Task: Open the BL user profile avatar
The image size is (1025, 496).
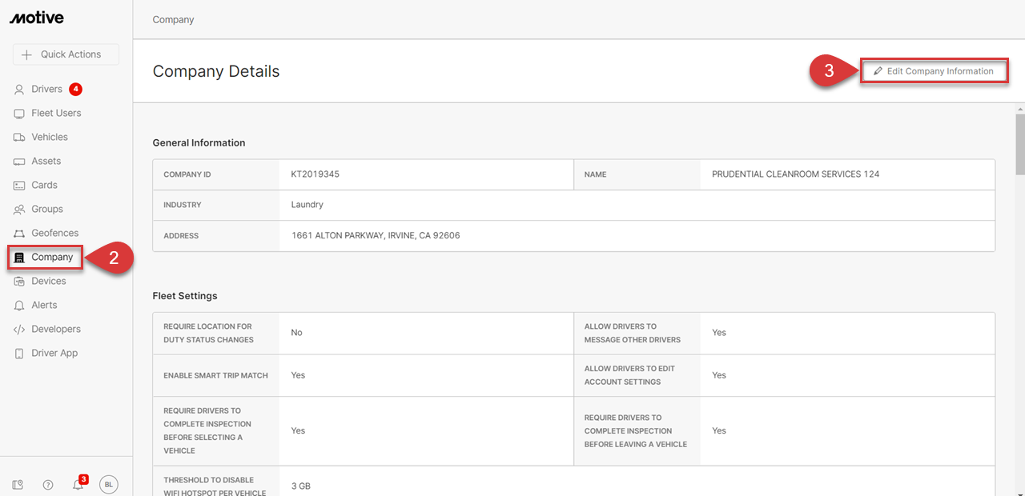Action: [108, 484]
